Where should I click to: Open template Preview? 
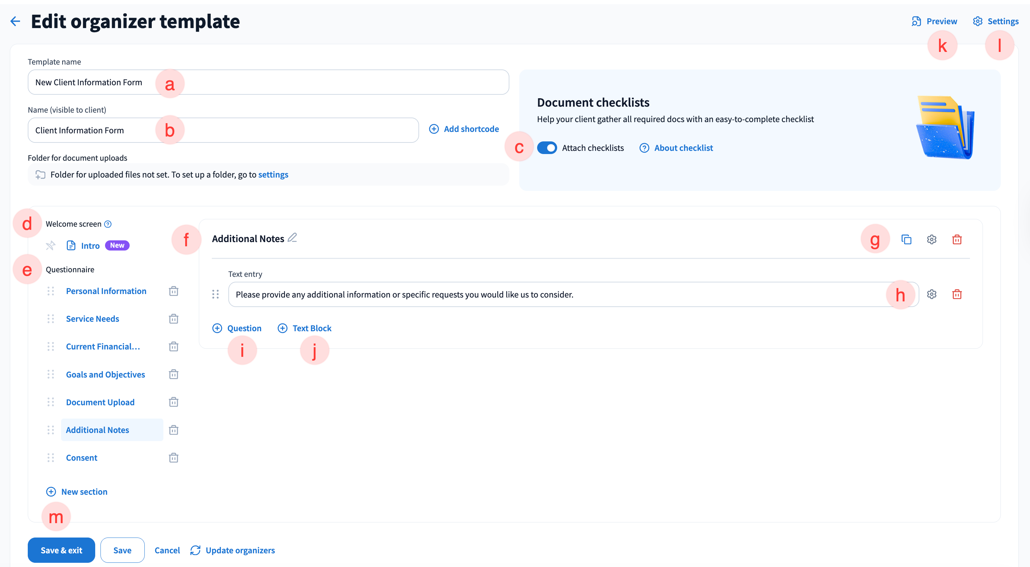(934, 21)
